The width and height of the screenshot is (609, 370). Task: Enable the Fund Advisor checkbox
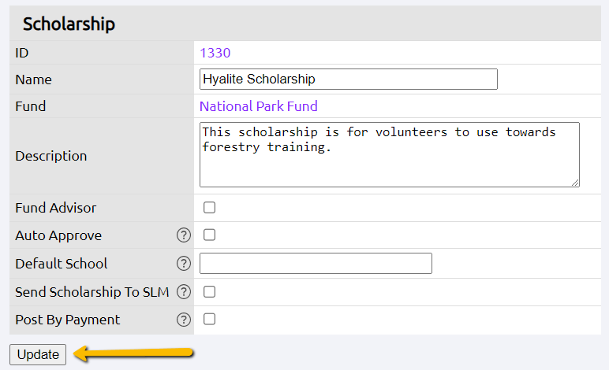pos(209,208)
